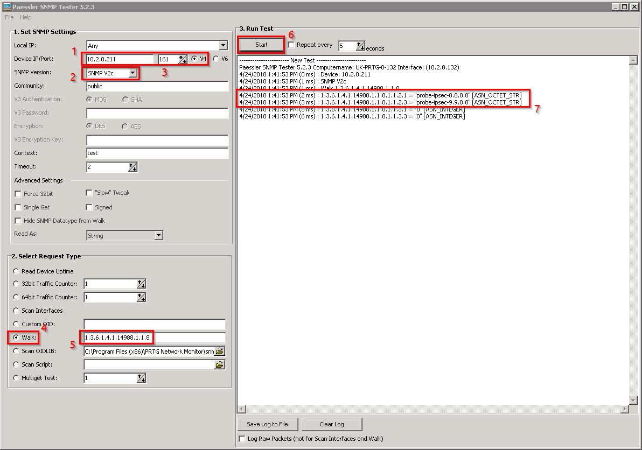Open folder browse icon for Scan Script
Screen dimensions: 642x450
tap(220, 364)
